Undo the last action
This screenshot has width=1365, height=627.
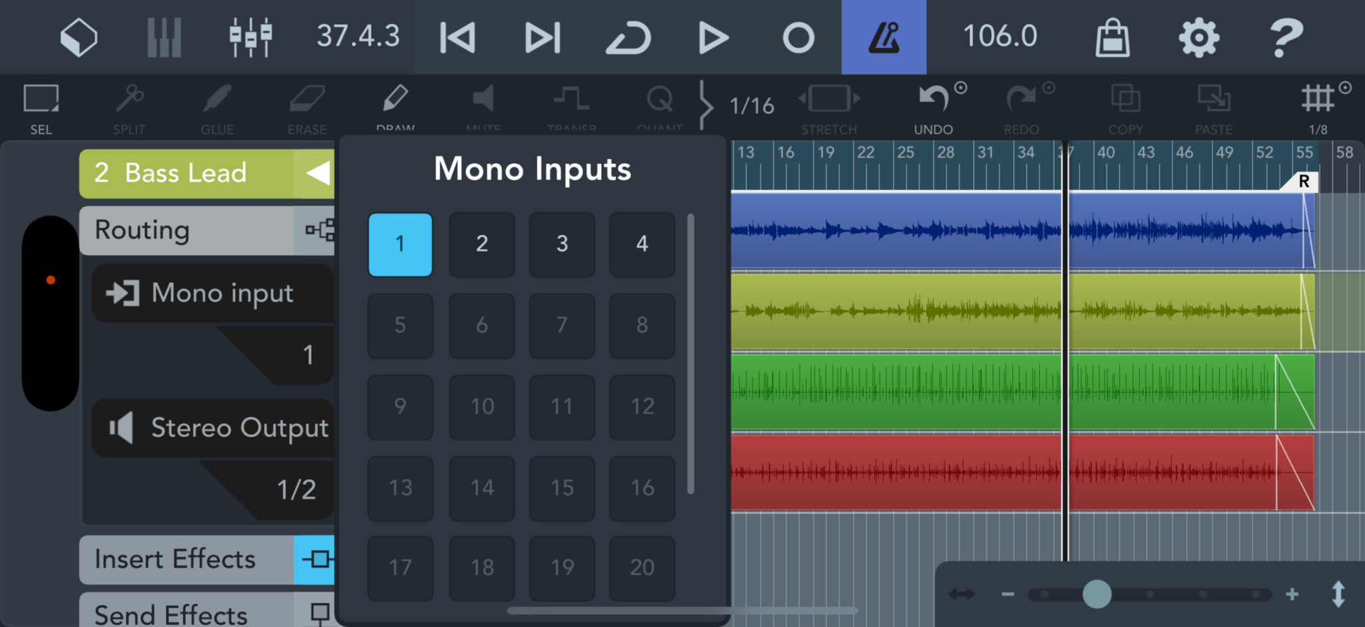933,109
